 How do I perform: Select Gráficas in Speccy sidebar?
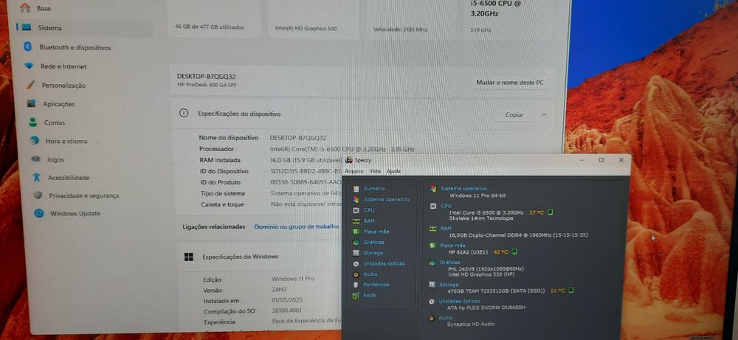(373, 242)
